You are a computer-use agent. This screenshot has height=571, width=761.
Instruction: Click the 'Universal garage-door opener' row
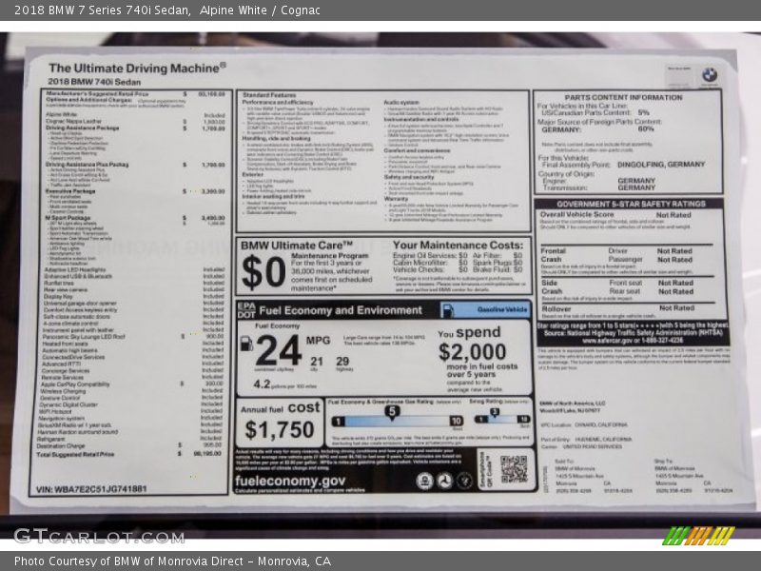click(x=134, y=303)
